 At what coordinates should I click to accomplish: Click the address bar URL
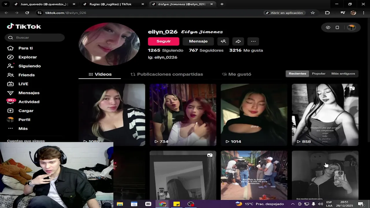coord(66,13)
